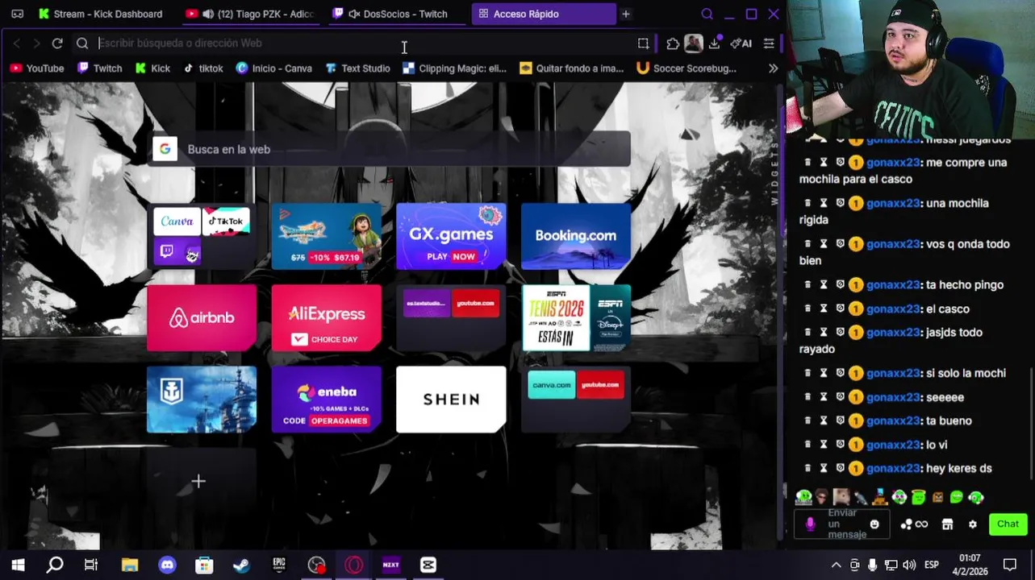Open the profile avatar in browser toolbar
The image size is (1035, 580).
click(x=693, y=43)
